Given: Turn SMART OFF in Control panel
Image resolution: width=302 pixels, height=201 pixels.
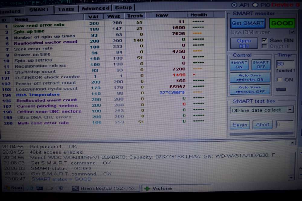Looking at the screenshot, I should 261,64.
